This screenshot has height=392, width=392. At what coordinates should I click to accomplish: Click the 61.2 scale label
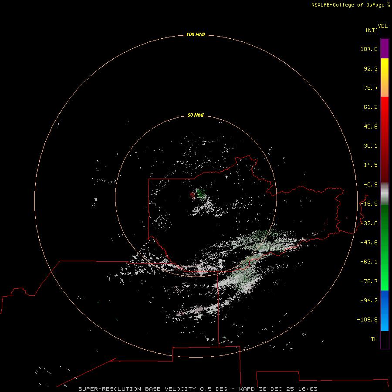click(371, 107)
